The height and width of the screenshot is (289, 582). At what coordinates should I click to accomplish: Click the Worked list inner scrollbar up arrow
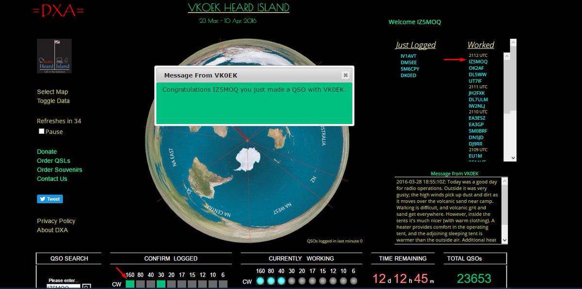point(507,56)
